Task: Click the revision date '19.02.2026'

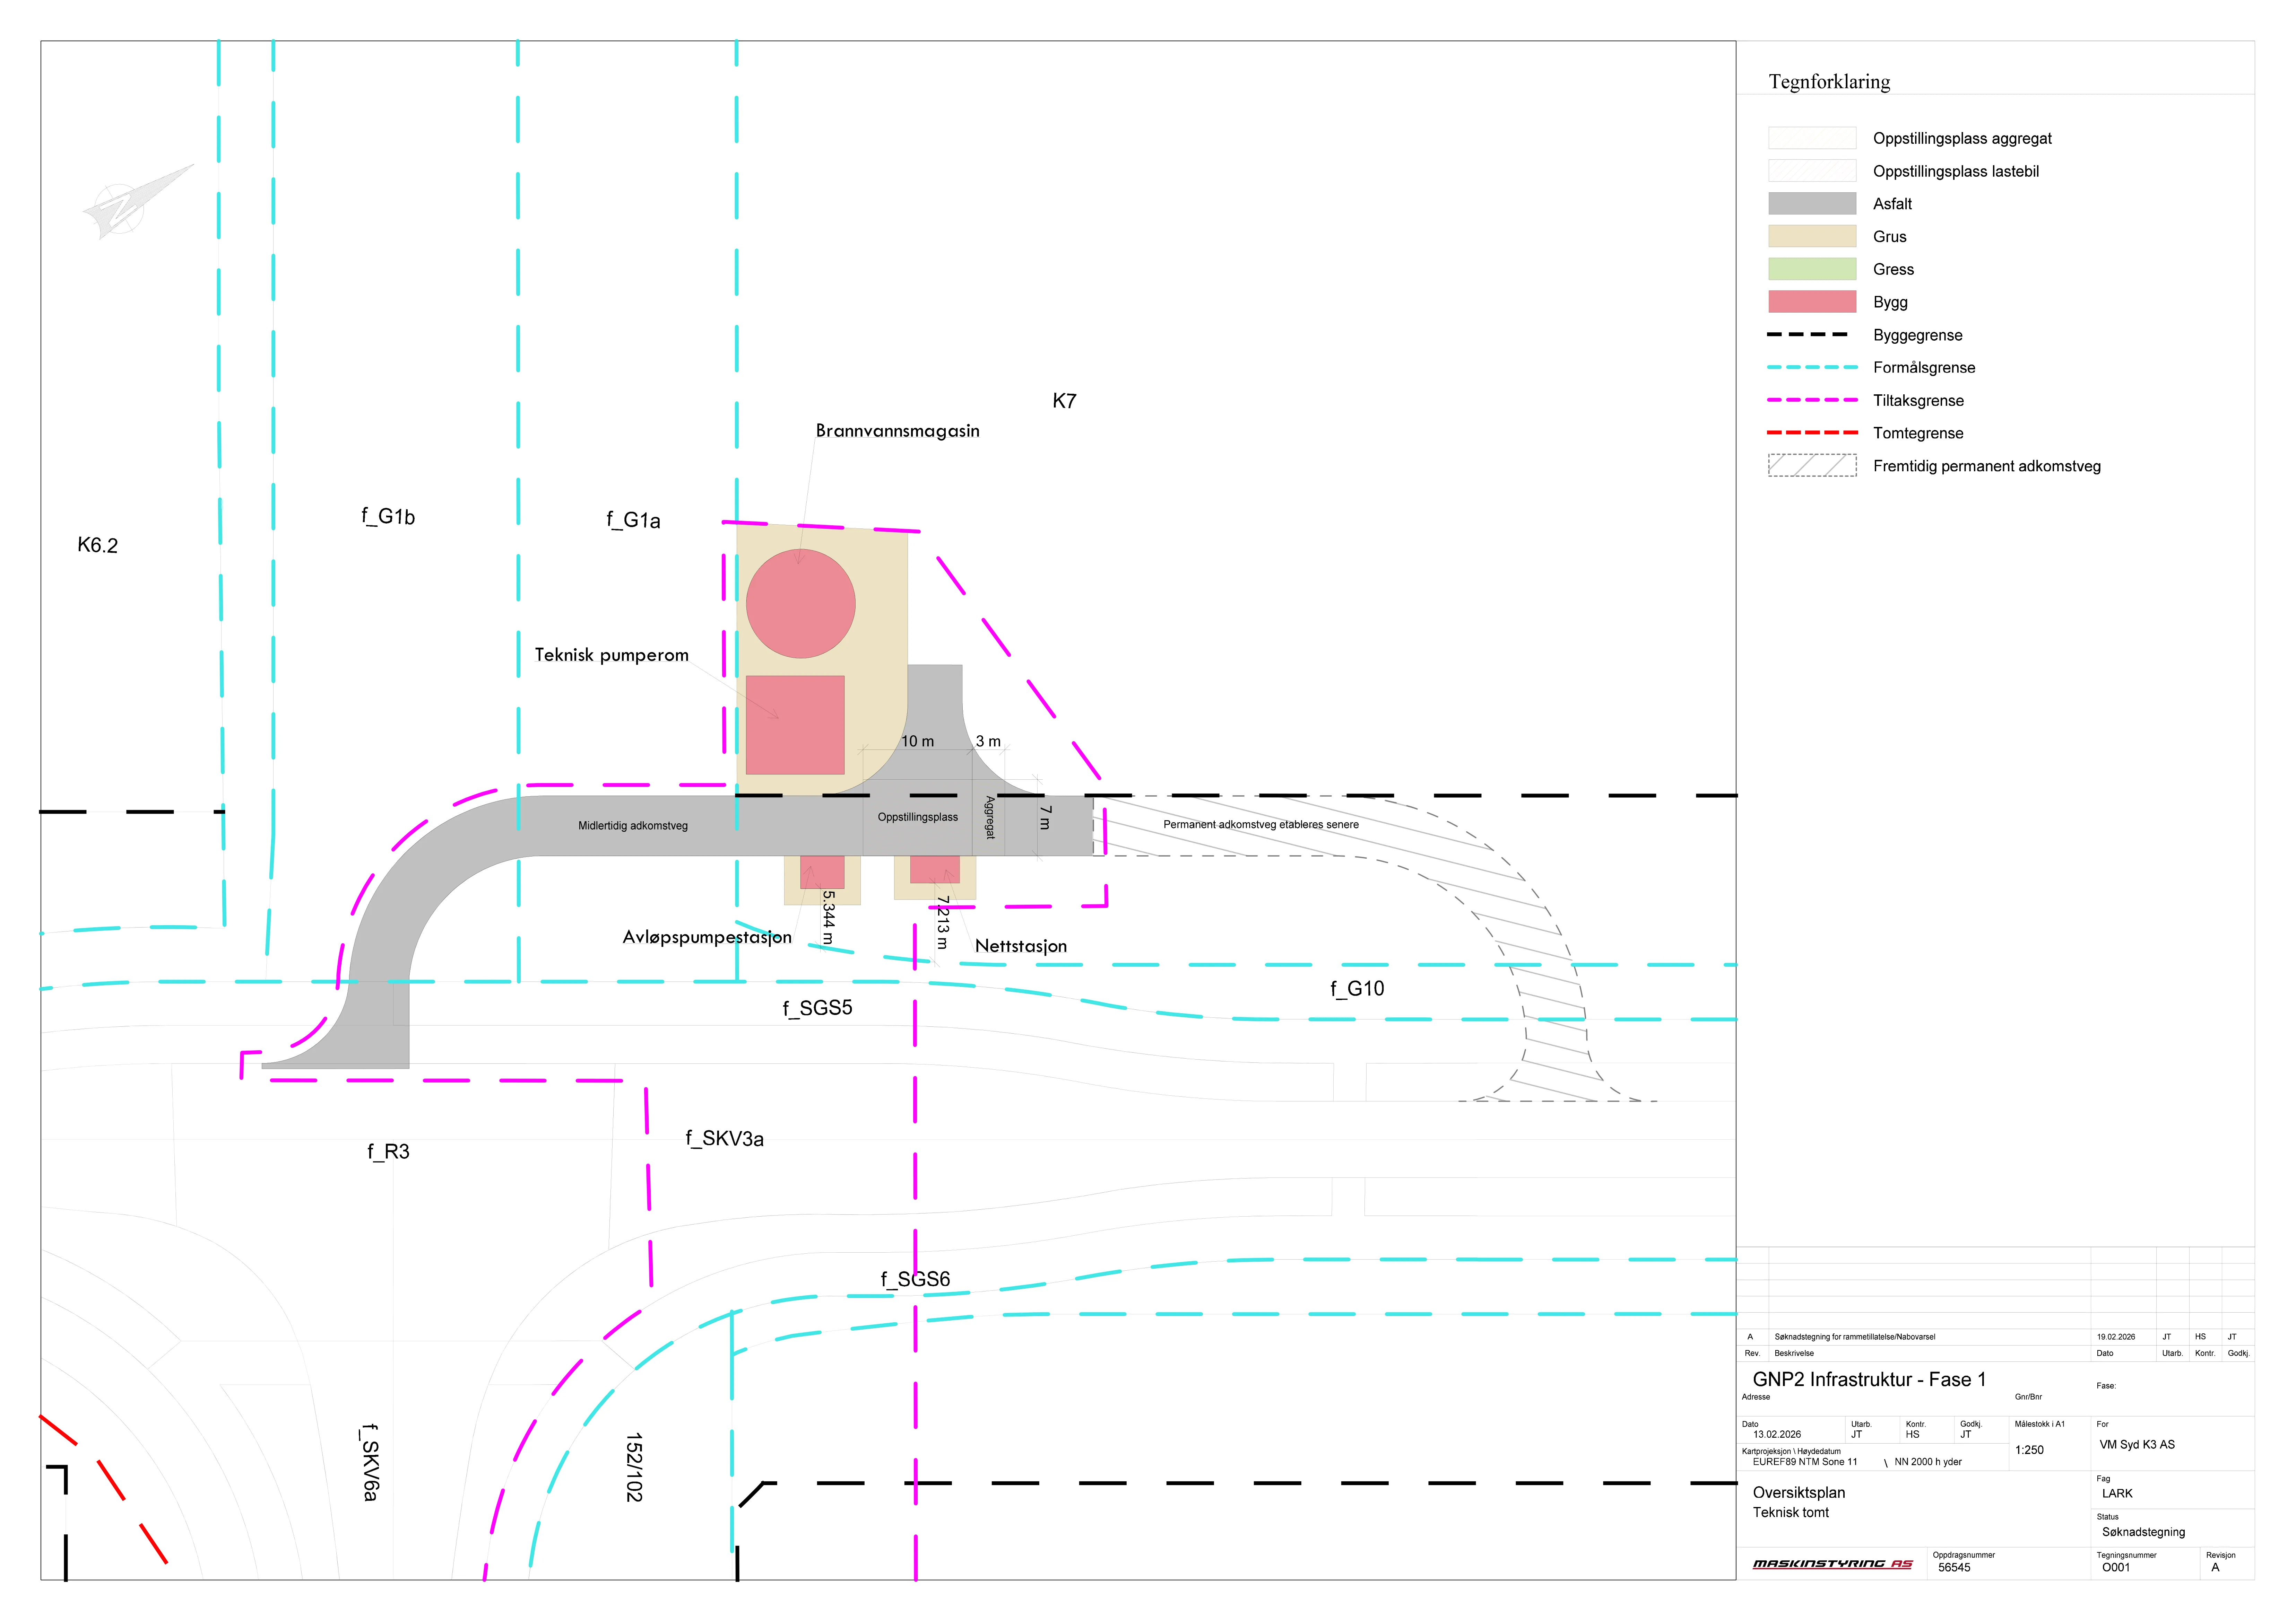Action: coord(2116,1337)
